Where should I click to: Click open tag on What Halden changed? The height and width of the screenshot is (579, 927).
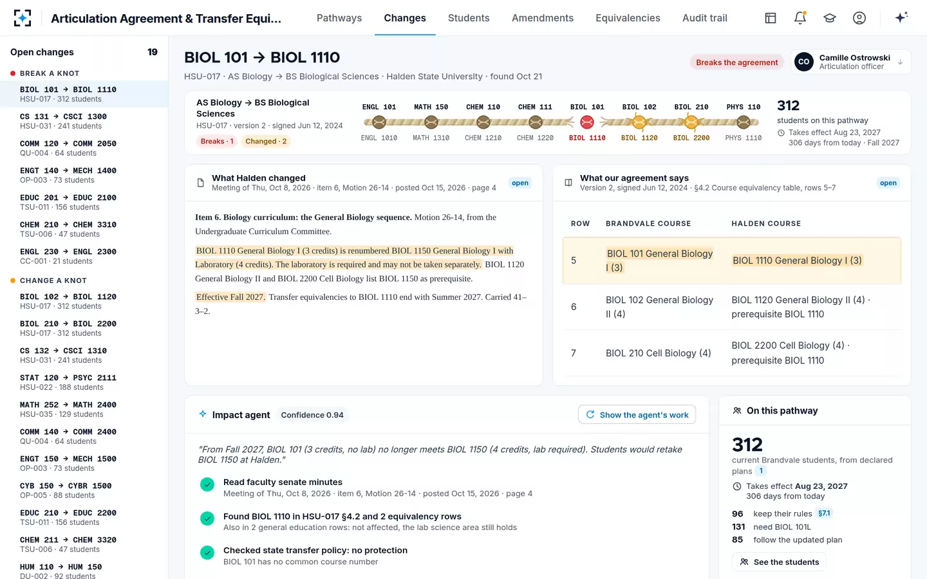tap(520, 183)
